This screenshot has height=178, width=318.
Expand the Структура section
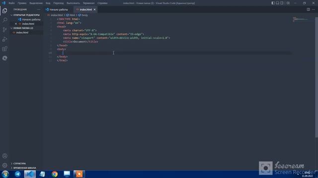pos(26,164)
